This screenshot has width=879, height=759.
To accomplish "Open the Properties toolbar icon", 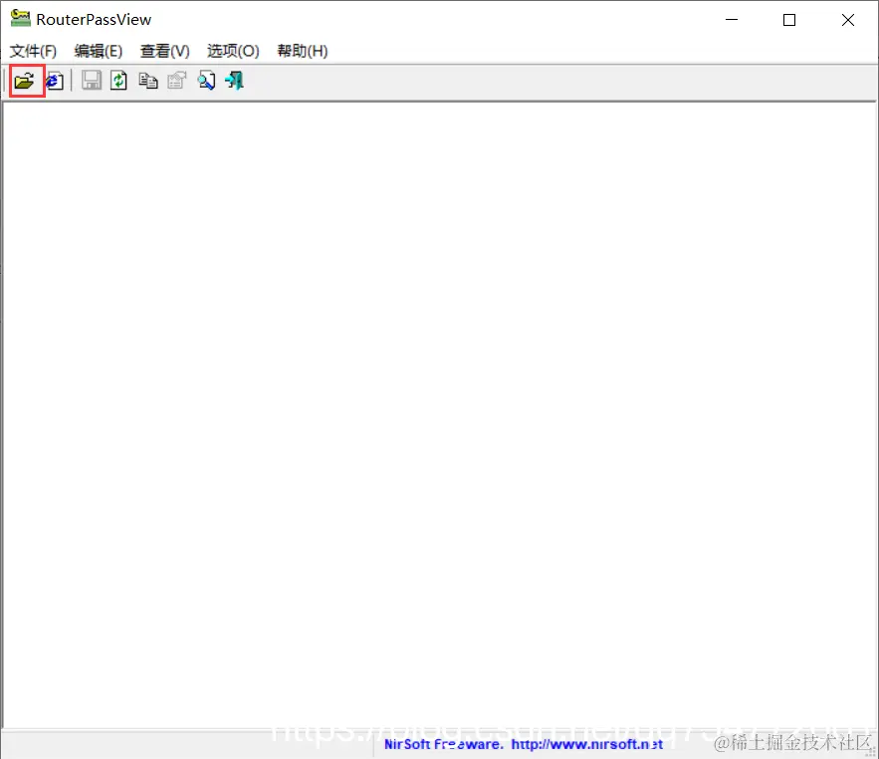I will coord(177,81).
